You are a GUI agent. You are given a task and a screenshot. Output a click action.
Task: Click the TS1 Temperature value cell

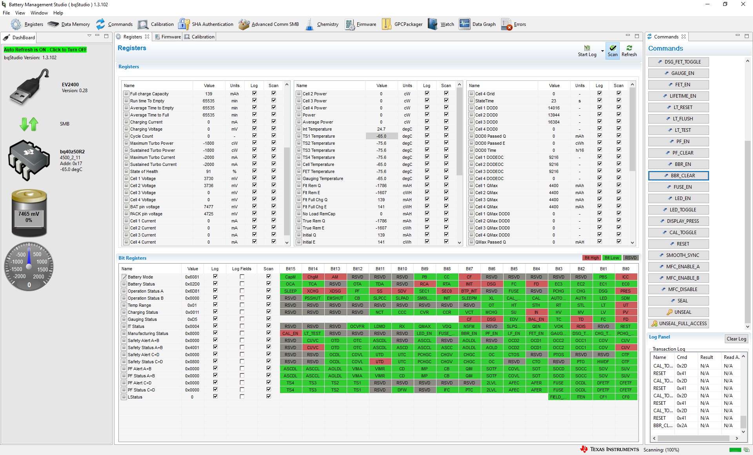tap(382, 136)
